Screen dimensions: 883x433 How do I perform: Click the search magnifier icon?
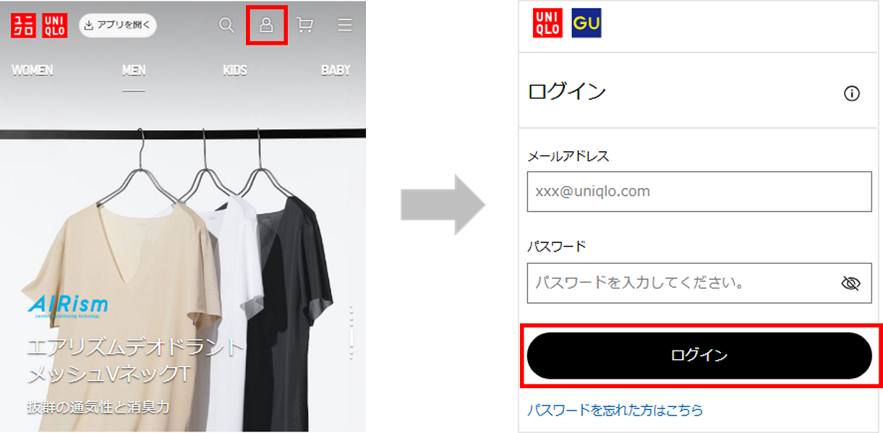pyautogui.click(x=226, y=25)
